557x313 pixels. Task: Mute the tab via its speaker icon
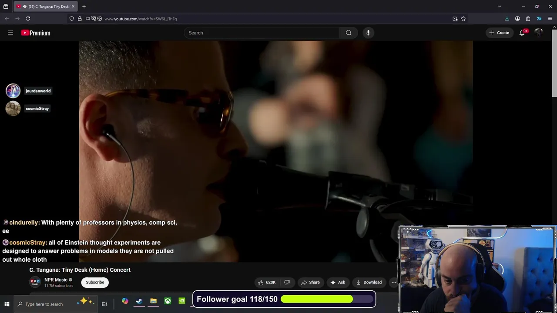pos(24,7)
